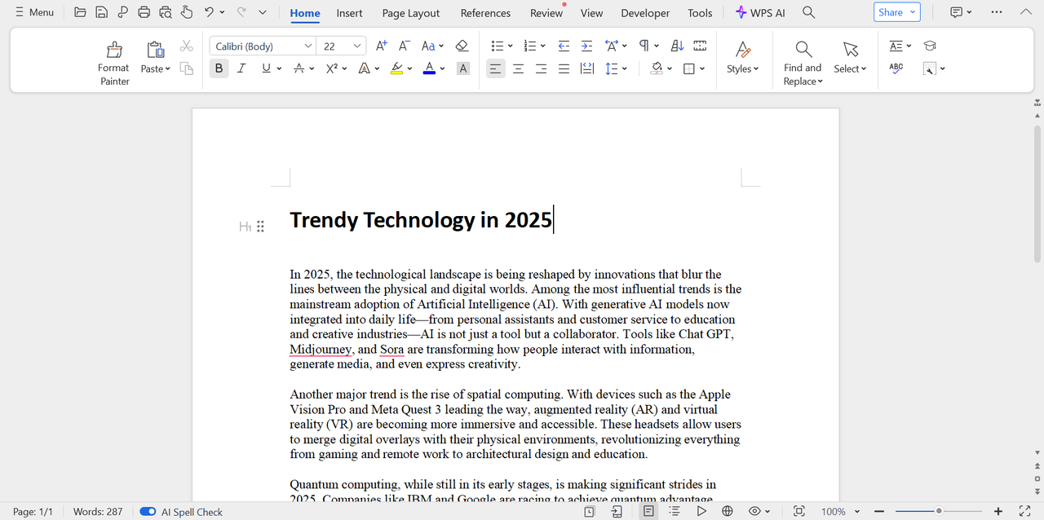The width and height of the screenshot is (1044, 520).
Task: Apply distributed alignment to paragraph
Action: (586, 68)
